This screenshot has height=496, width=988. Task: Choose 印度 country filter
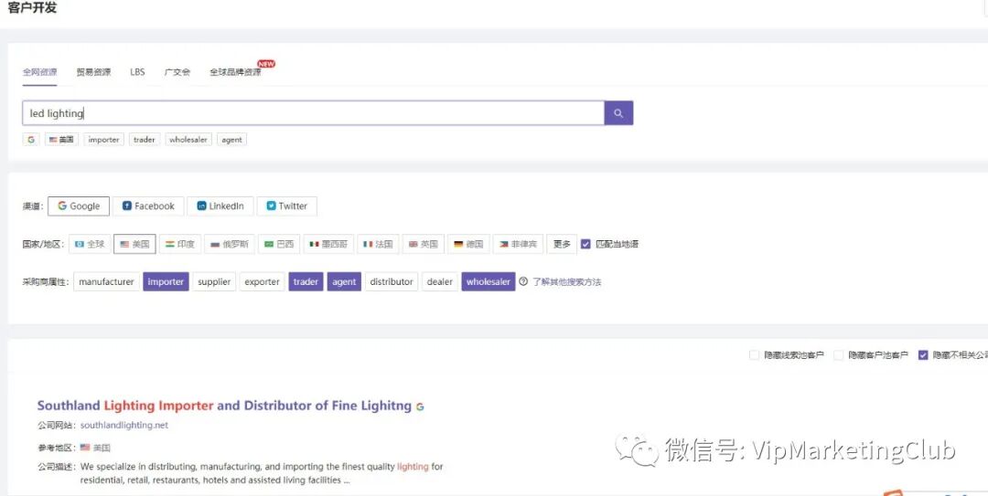pos(180,244)
